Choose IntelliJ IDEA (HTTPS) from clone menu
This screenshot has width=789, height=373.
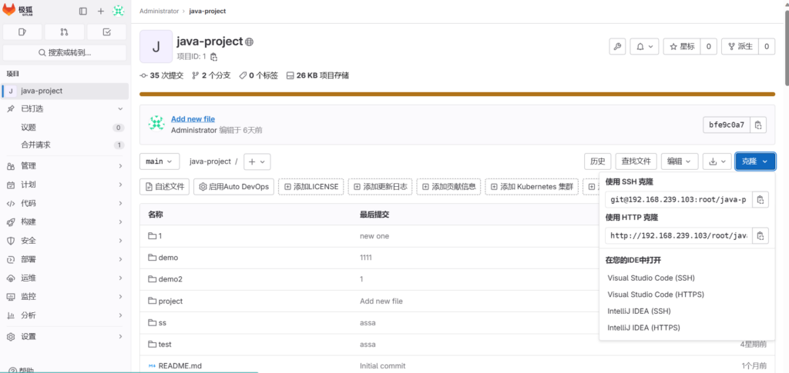(643, 328)
